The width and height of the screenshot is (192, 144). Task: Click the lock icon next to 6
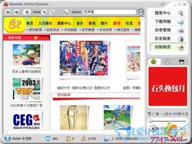pos(68,139)
